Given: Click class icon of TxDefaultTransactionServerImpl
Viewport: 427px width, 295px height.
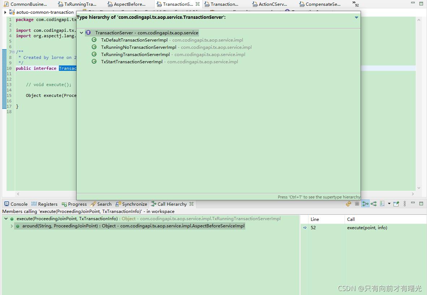Looking at the screenshot, I should 94,40.
